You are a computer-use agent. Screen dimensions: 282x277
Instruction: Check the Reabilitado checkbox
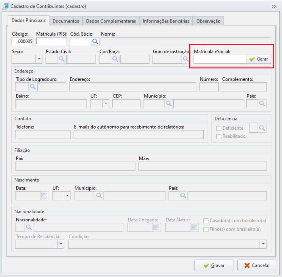click(x=219, y=136)
